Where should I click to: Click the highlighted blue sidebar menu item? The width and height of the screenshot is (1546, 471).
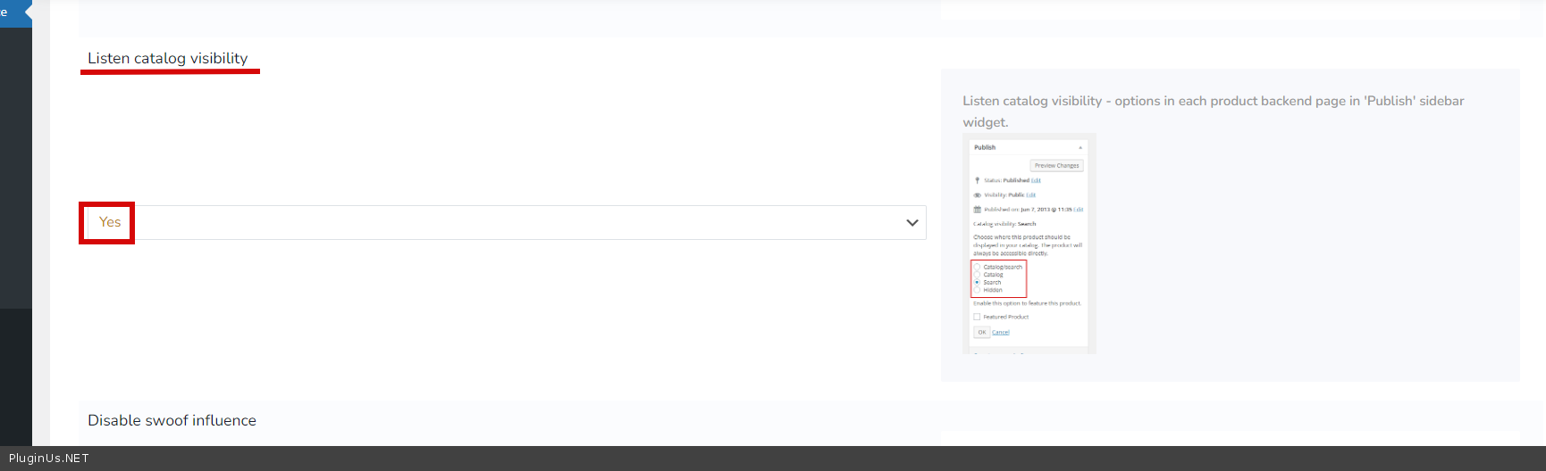click(14, 13)
